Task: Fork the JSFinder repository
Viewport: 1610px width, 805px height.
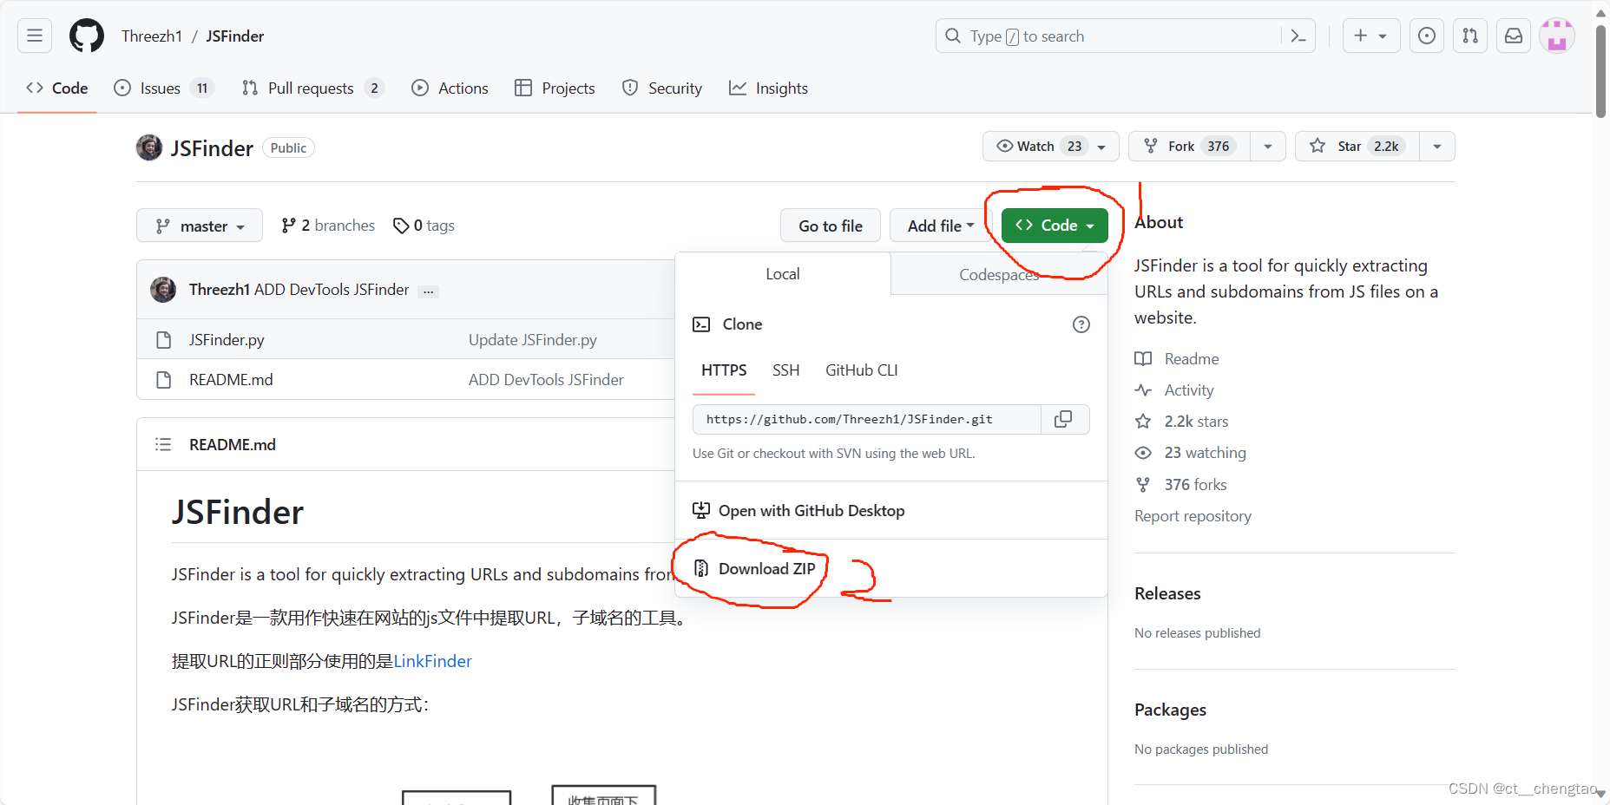Action: (x=1189, y=146)
